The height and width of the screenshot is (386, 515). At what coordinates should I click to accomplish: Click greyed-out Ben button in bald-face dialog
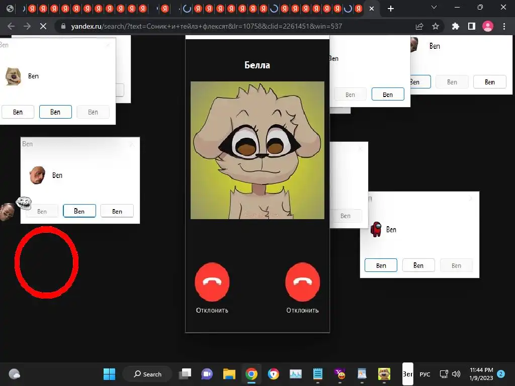(x=42, y=212)
